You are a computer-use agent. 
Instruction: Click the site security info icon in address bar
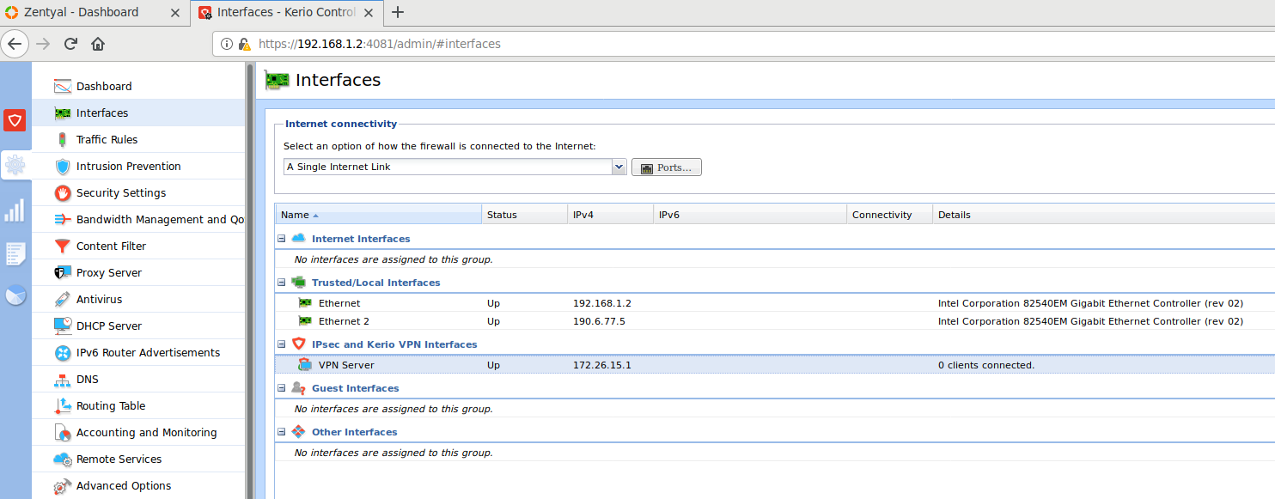pos(227,44)
